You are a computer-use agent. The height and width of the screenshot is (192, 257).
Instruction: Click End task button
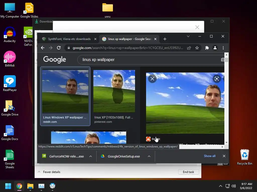(x=188, y=172)
